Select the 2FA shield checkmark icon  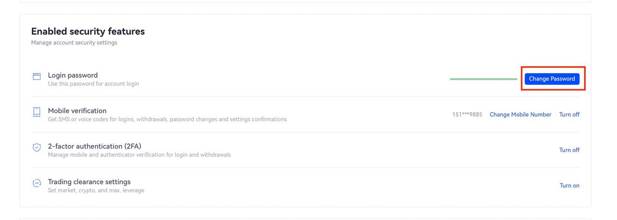coord(37,148)
